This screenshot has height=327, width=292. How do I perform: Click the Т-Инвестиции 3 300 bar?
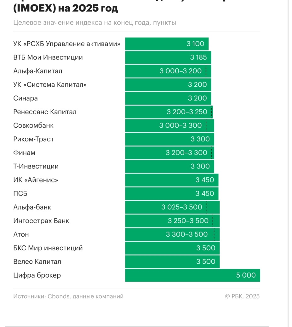169,166
